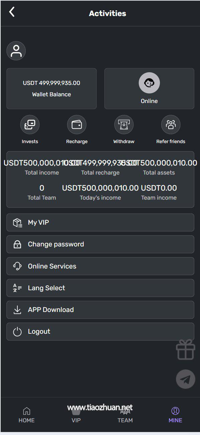Switch to the TEAM bottom tab

coord(125,416)
